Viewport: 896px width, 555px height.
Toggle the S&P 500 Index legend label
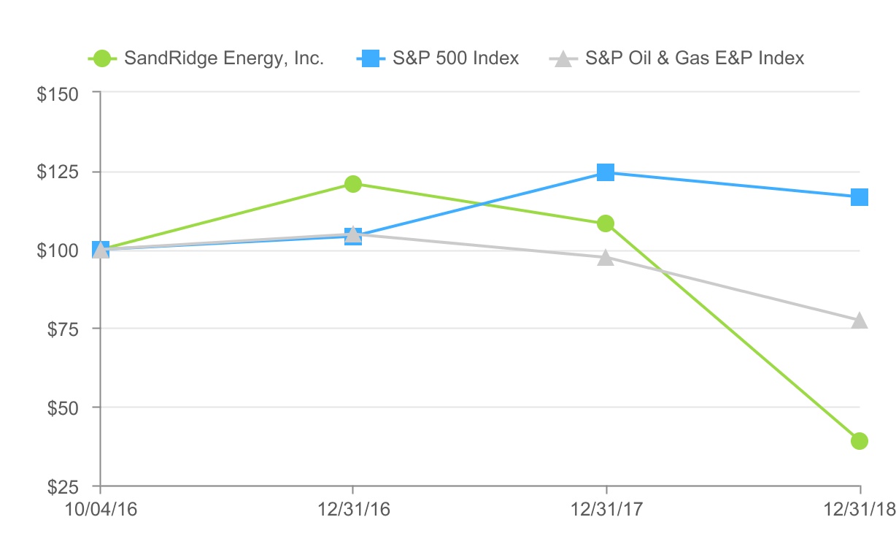[456, 58]
